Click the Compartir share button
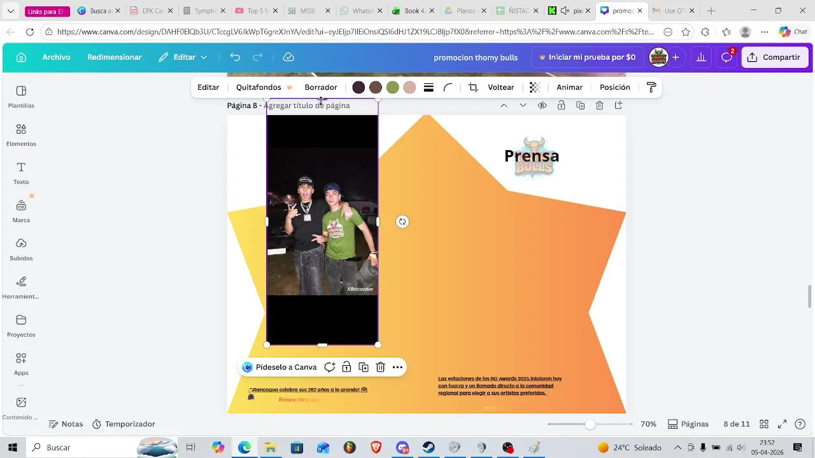815x458 pixels. tap(774, 57)
